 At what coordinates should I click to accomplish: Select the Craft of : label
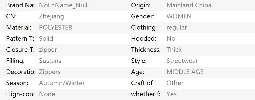coord(143,83)
